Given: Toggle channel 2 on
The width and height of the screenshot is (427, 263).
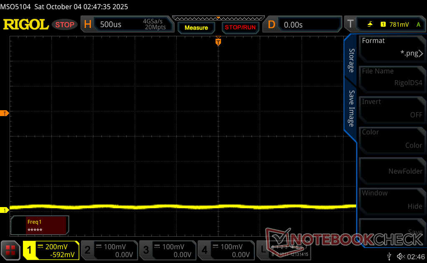Looking at the screenshot, I should pyautogui.click(x=109, y=250).
